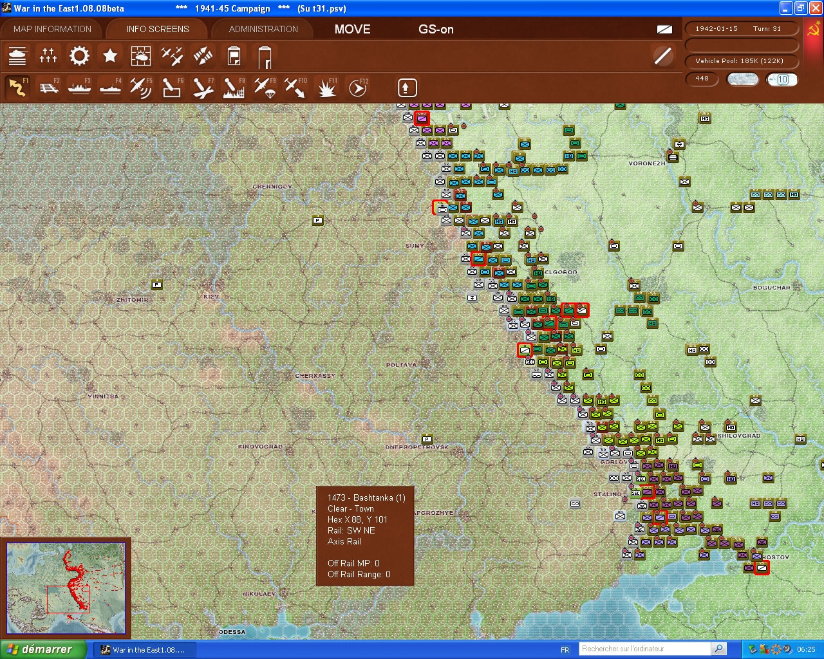Image resolution: width=824 pixels, height=659 pixels.
Task: Click the Soviet hammer and sickle flag
Action: [813, 30]
